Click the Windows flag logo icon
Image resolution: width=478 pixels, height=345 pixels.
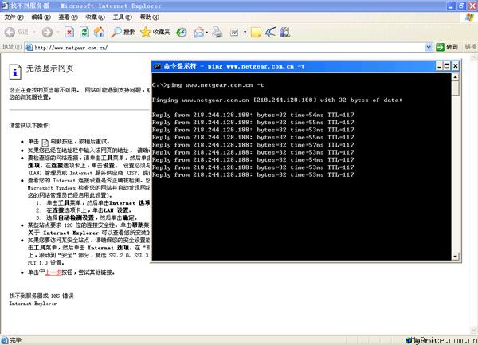pyautogui.click(x=469, y=18)
